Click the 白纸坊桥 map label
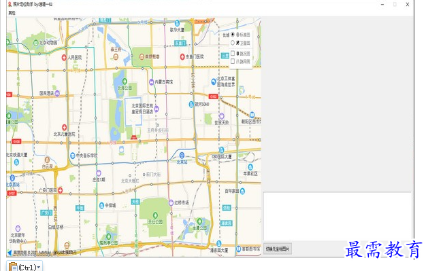This screenshot has width=428, height=271. 56,227
